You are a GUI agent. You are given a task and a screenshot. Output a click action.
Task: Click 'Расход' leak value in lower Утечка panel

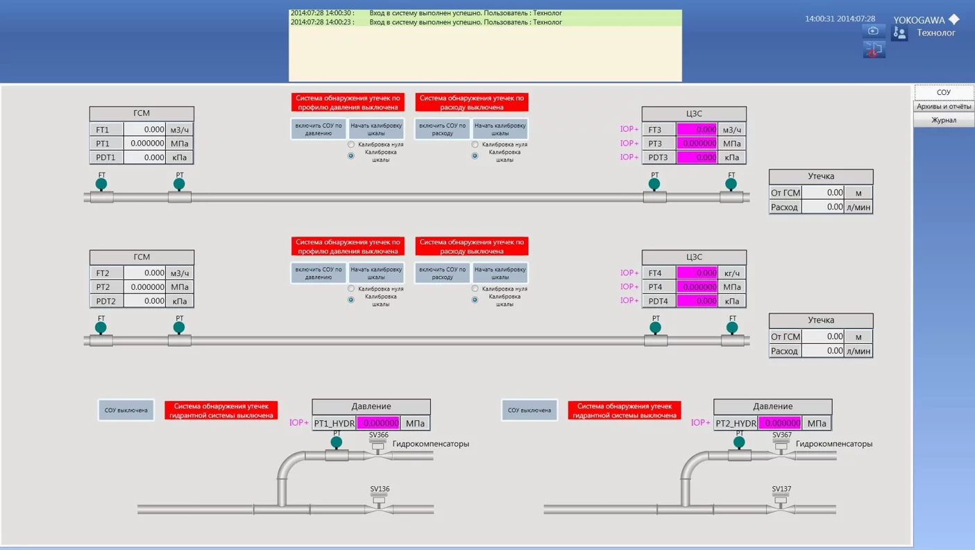click(823, 351)
